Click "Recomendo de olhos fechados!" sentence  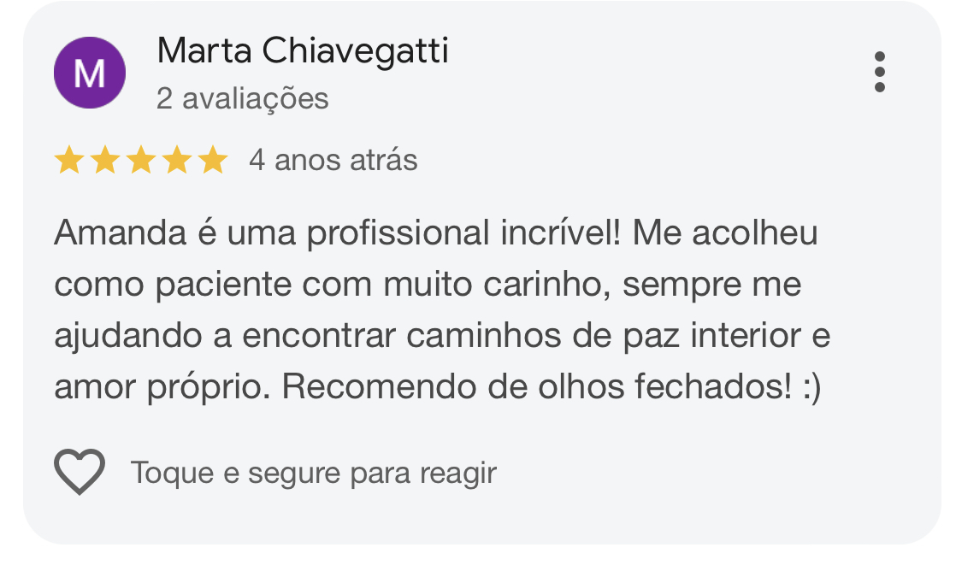coord(536,388)
